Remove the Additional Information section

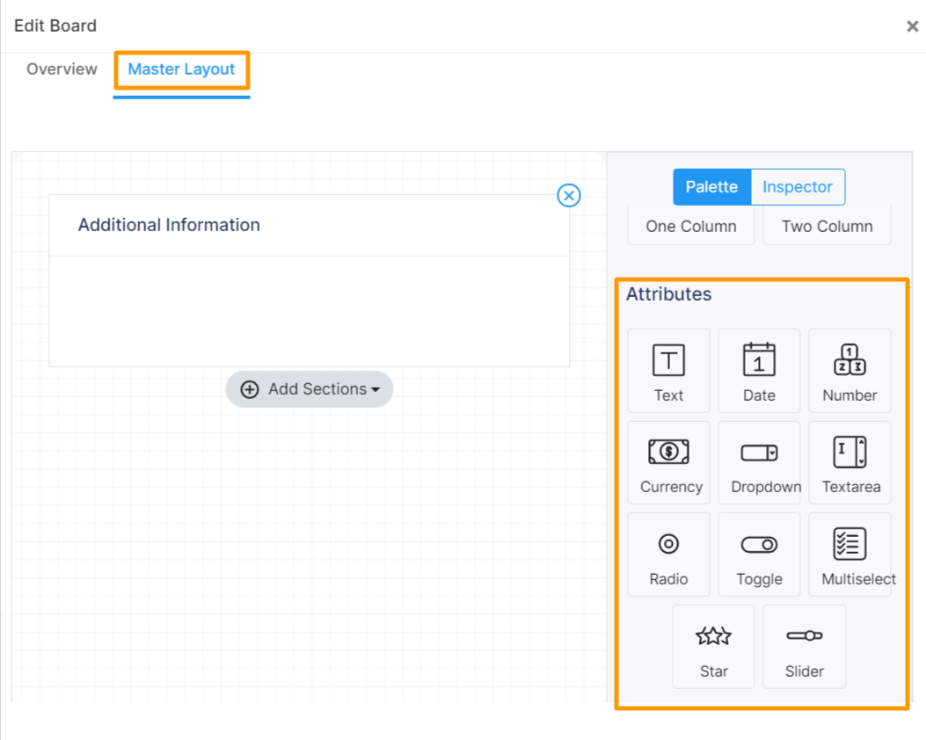(x=569, y=195)
